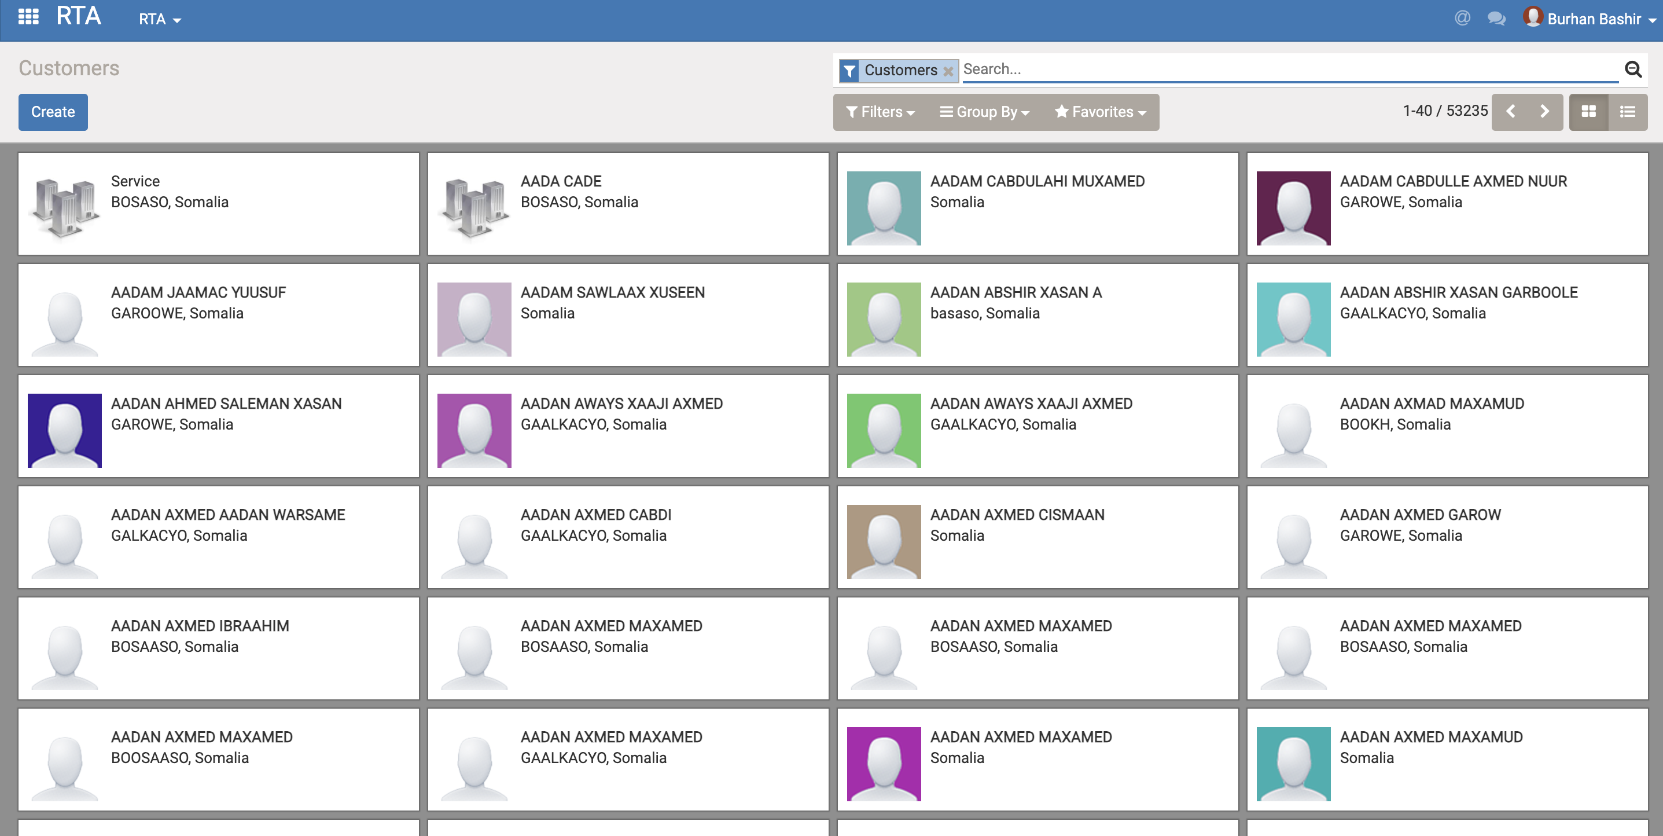Open AADAN AWAYS XAAJI AXMED green avatar
The image size is (1663, 836).
(884, 430)
